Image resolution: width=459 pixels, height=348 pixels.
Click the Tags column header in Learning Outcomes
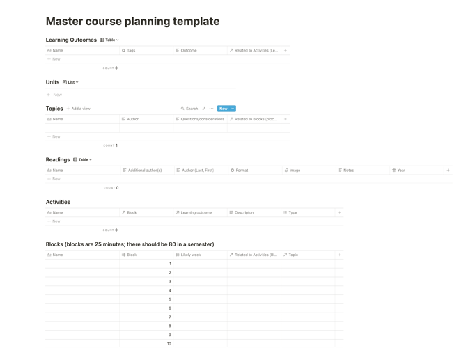146,50
